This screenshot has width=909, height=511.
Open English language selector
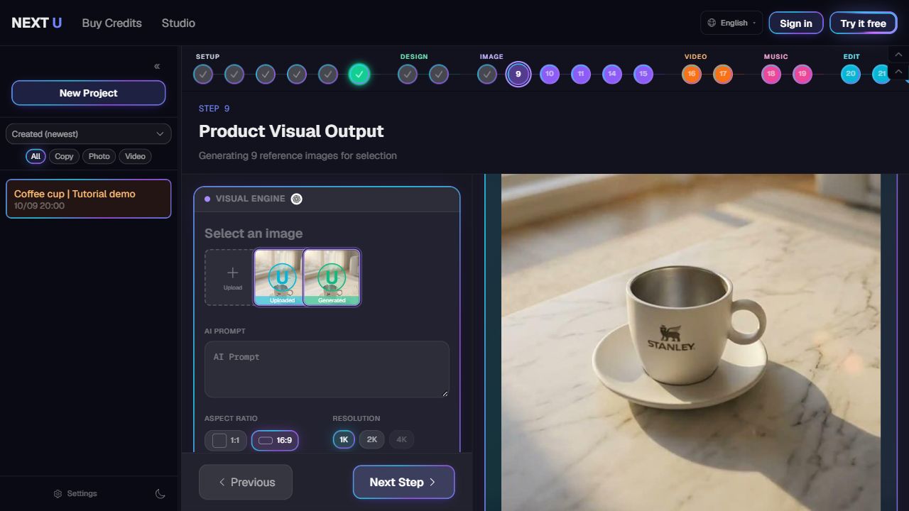tap(731, 23)
